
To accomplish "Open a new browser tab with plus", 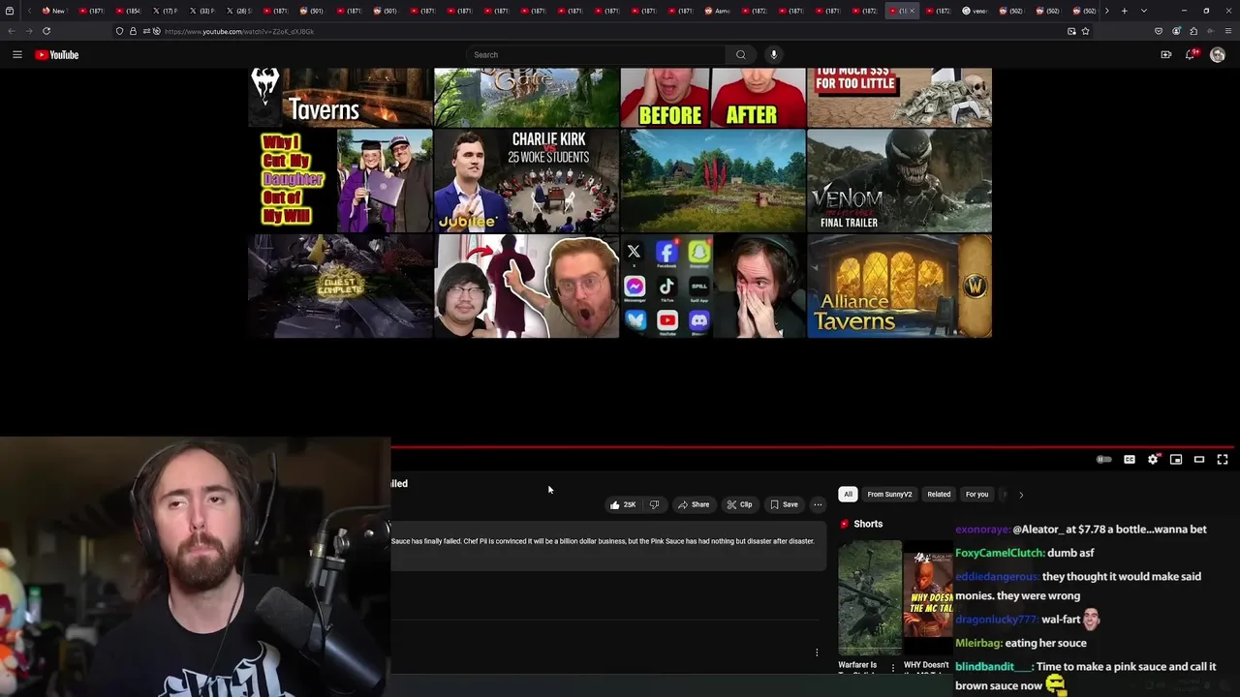I will point(1124,11).
